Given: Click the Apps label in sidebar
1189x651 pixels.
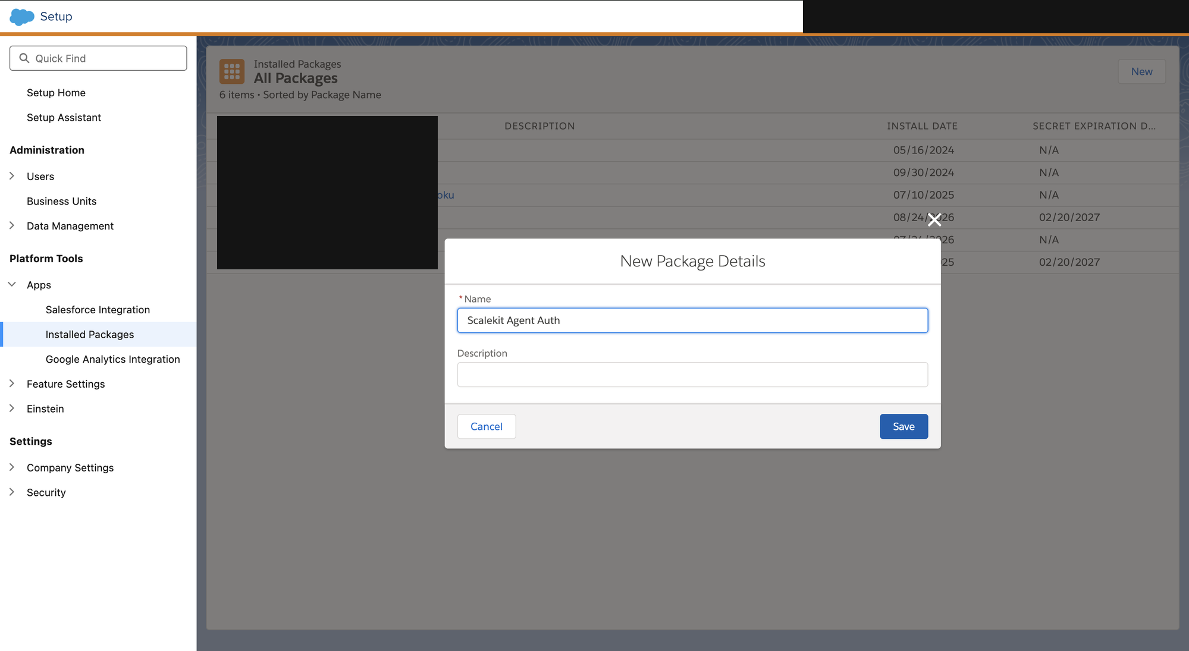Looking at the screenshot, I should [x=39, y=285].
